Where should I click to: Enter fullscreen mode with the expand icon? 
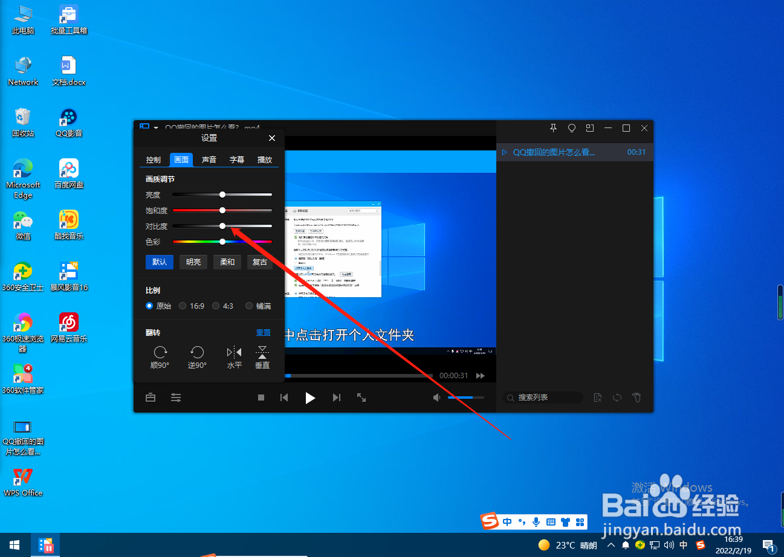(x=361, y=398)
